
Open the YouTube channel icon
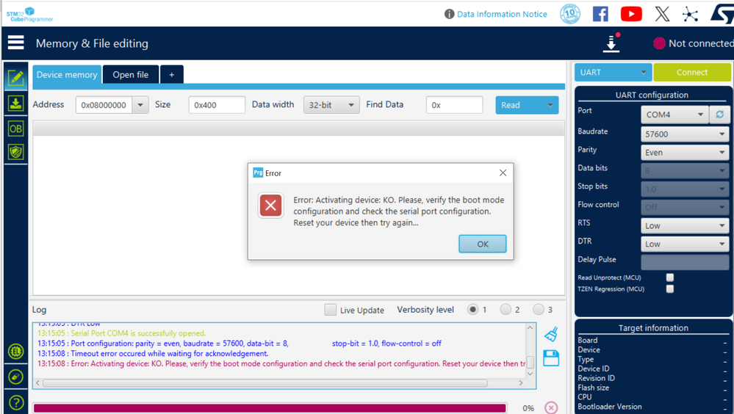click(x=631, y=14)
